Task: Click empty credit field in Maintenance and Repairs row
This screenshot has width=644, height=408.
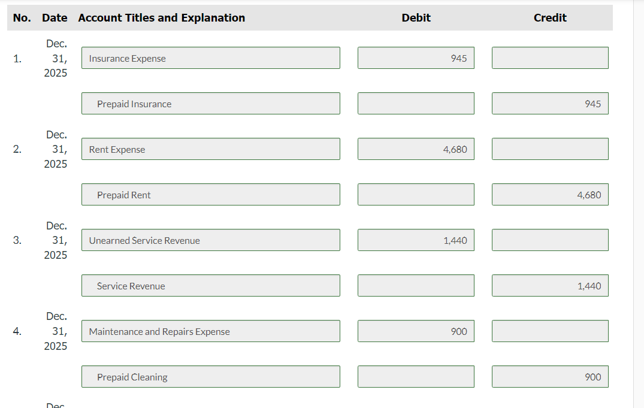Action: pos(551,331)
